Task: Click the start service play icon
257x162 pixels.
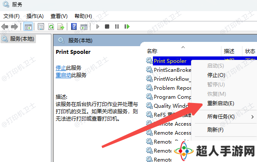Action: 98,27
